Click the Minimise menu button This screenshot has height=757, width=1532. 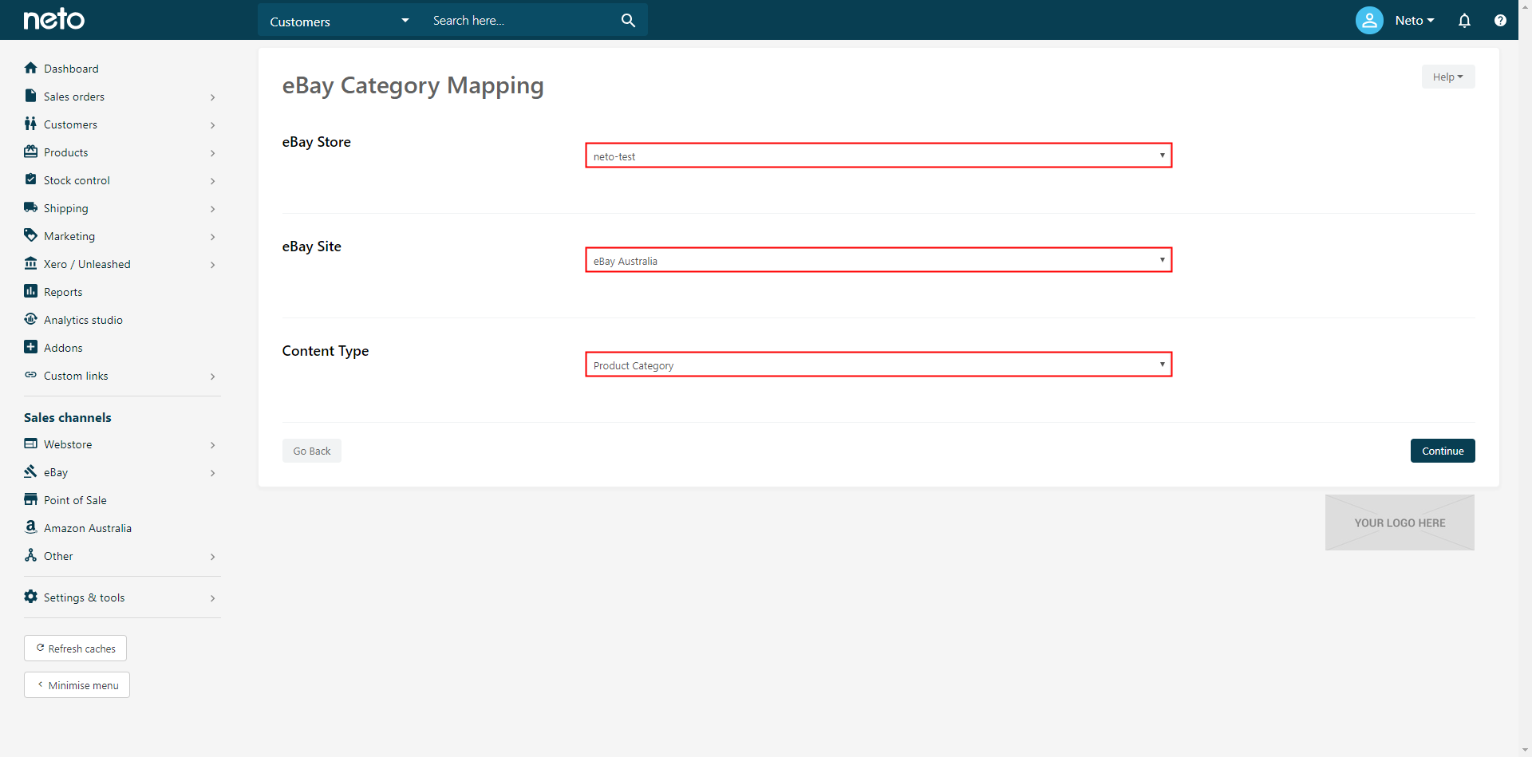77,685
